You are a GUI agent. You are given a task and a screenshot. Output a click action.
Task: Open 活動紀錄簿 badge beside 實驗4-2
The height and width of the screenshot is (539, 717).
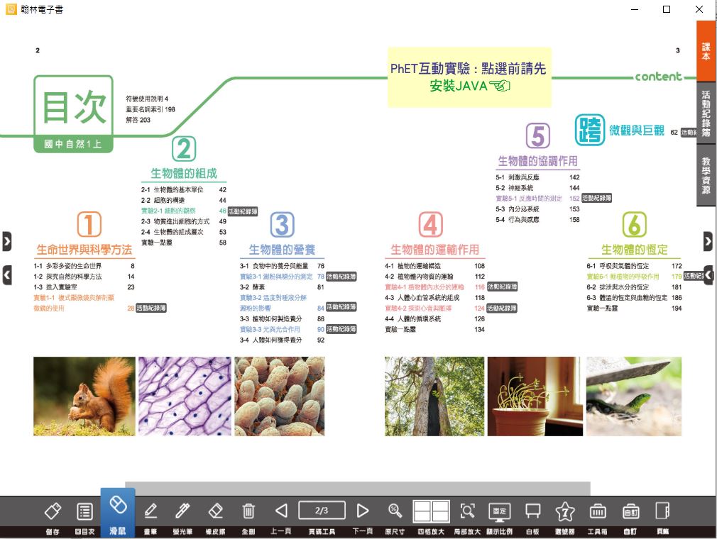[502, 309]
